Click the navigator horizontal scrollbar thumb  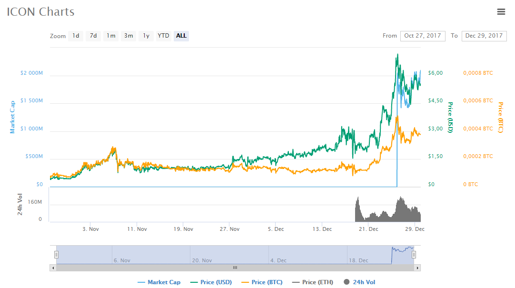pyautogui.click(x=235, y=268)
